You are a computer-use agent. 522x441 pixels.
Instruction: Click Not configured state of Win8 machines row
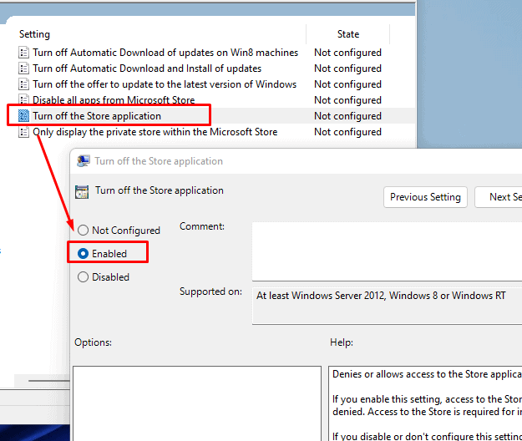[348, 53]
